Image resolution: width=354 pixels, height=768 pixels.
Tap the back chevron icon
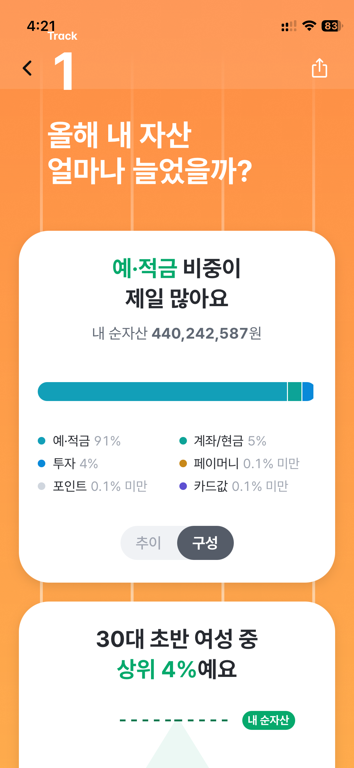27,68
